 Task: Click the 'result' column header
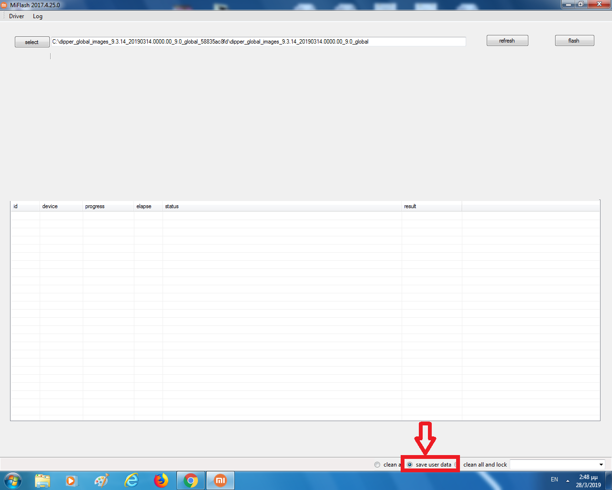tap(432, 206)
